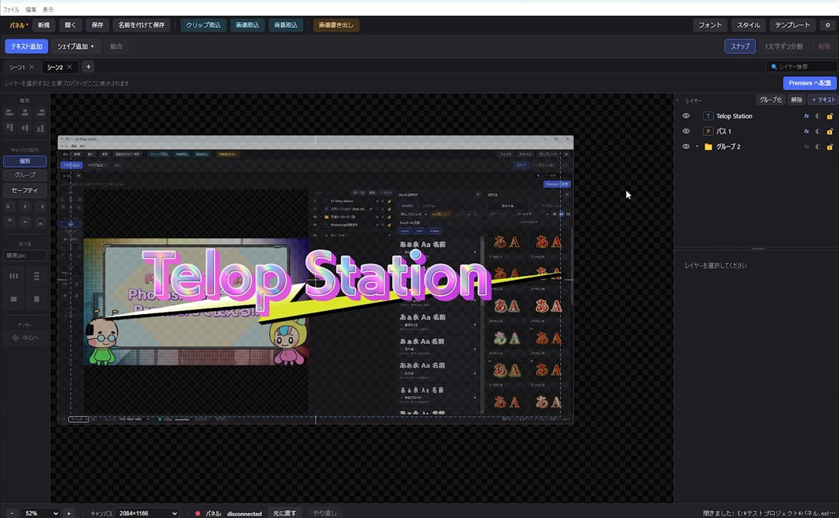Toggle the スナップ snap button

click(740, 46)
